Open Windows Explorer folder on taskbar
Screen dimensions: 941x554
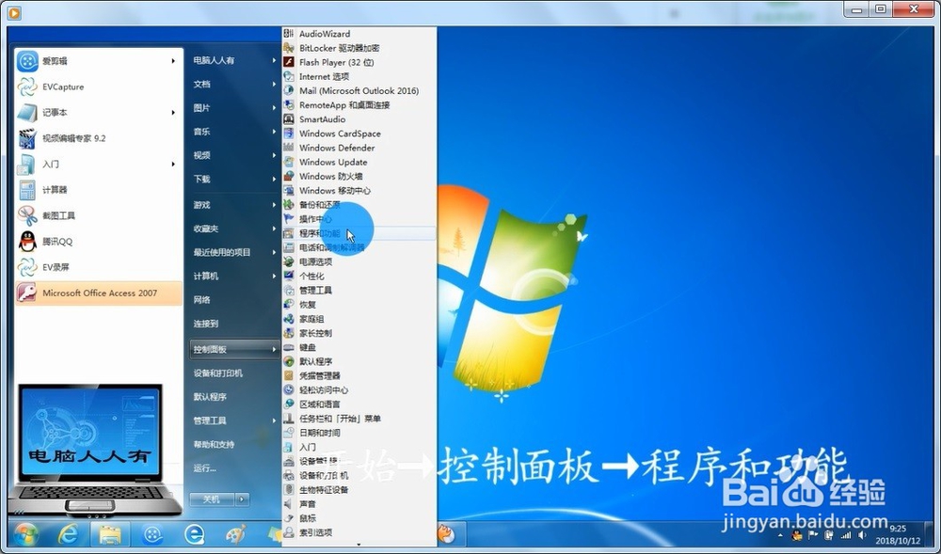click(x=110, y=534)
